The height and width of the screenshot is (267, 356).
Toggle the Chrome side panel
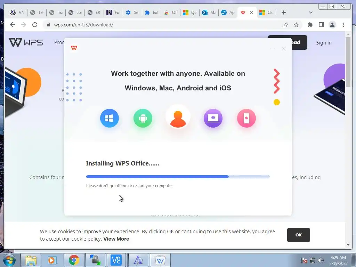(x=321, y=25)
